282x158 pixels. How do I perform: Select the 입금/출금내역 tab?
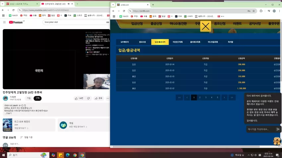(160, 42)
